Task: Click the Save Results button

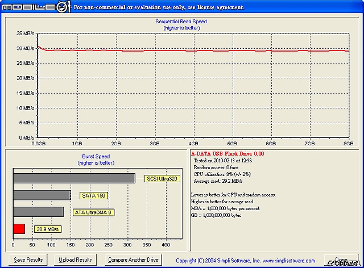Action: click(x=28, y=260)
